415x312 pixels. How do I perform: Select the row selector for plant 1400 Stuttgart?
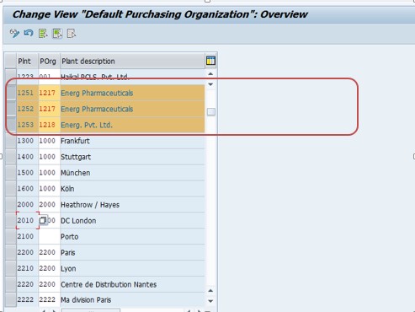(11, 157)
